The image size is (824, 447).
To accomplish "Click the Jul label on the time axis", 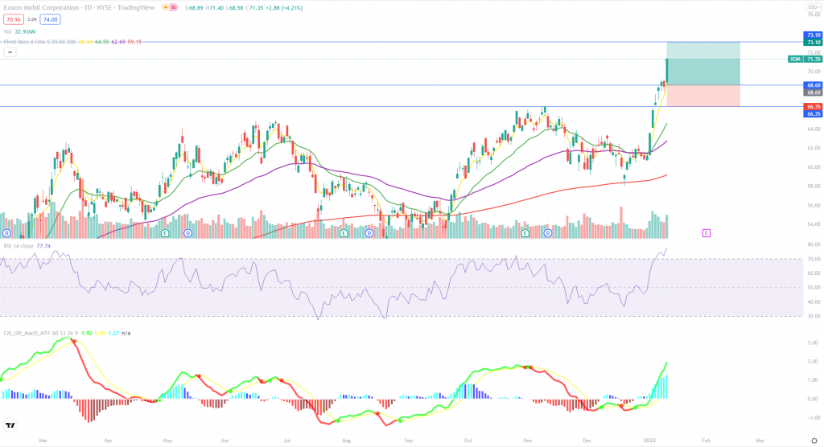I will [x=286, y=441].
